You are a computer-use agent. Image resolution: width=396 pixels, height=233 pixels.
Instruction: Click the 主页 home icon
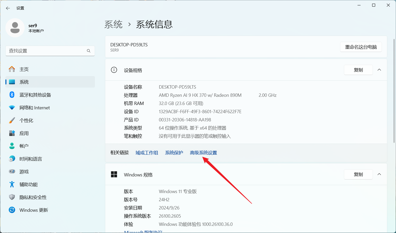click(x=12, y=69)
